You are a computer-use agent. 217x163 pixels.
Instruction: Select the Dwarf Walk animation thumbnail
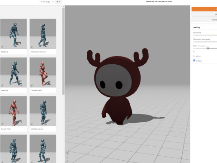coord(13,111)
